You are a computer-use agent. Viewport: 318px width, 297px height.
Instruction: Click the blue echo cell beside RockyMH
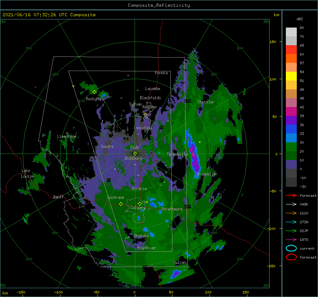(104, 95)
